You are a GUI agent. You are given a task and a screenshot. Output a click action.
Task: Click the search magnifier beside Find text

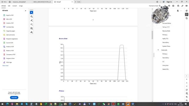(x=159, y=6)
